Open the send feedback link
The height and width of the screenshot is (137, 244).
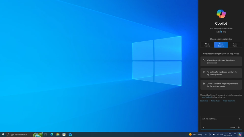tap(207, 97)
